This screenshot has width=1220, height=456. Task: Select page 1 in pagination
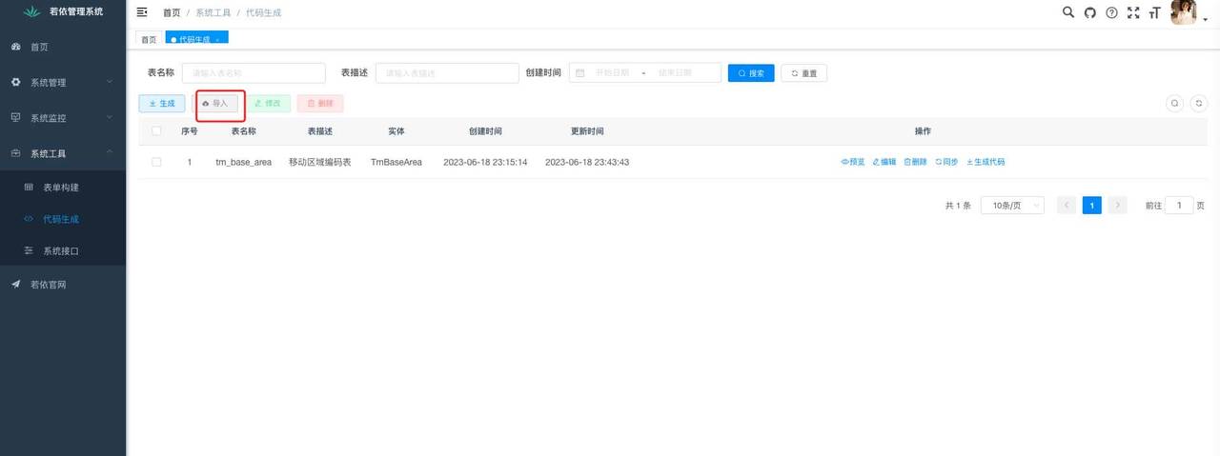[x=1092, y=206]
